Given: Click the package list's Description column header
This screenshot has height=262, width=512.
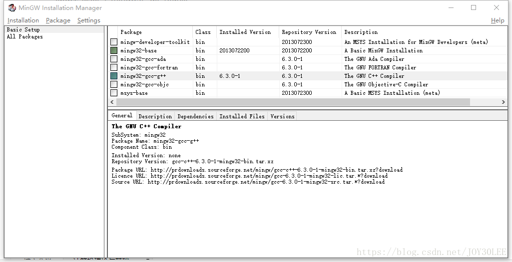Looking at the screenshot, I should point(425,32).
